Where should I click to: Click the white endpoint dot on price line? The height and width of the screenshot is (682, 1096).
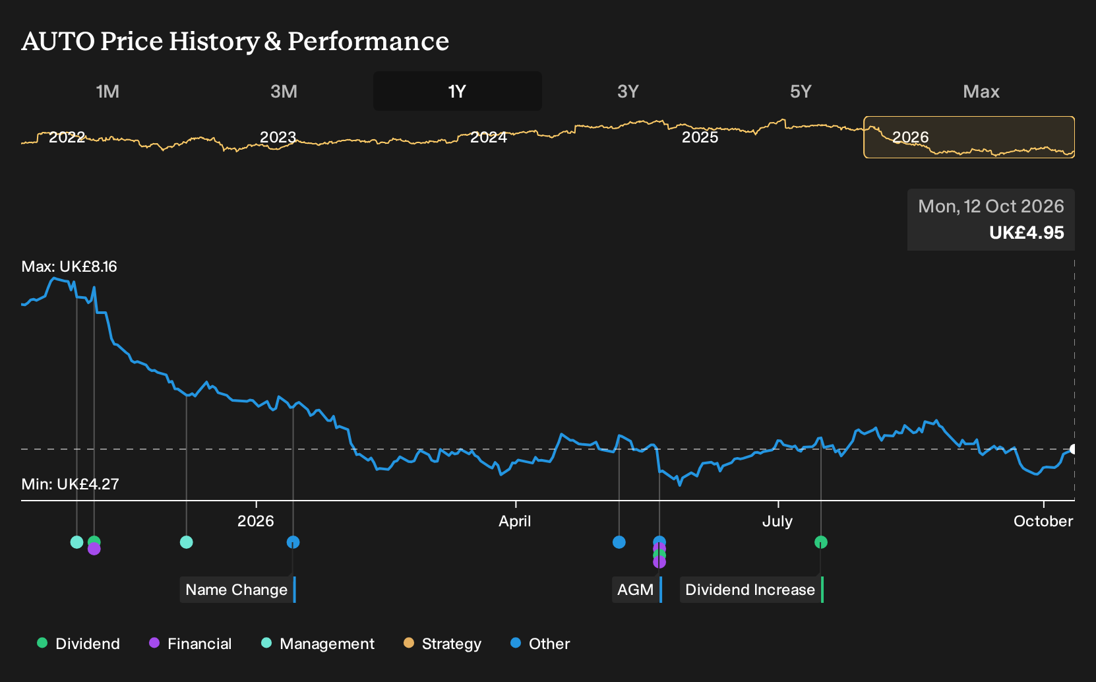1074,449
